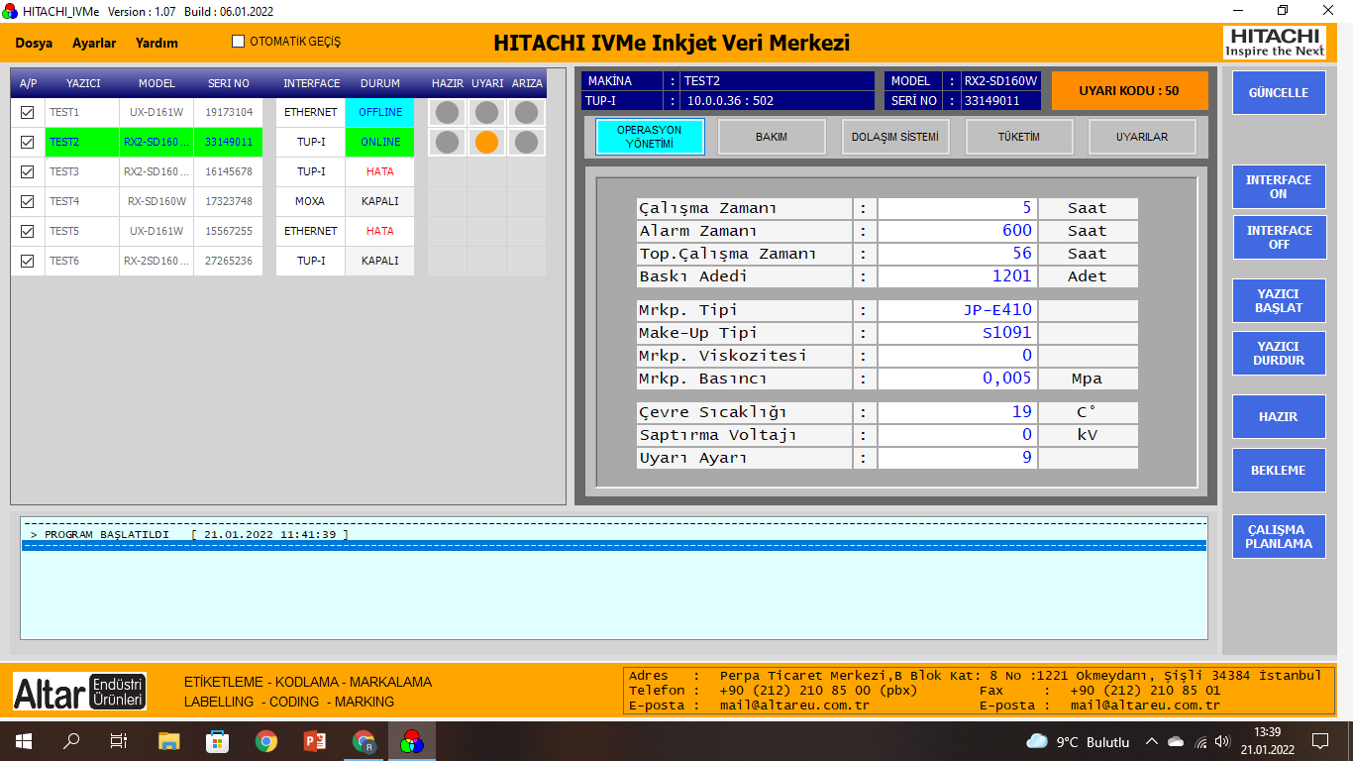Click the HAZIR lamp of TEST2
The height and width of the screenshot is (761, 1353).
(x=448, y=142)
